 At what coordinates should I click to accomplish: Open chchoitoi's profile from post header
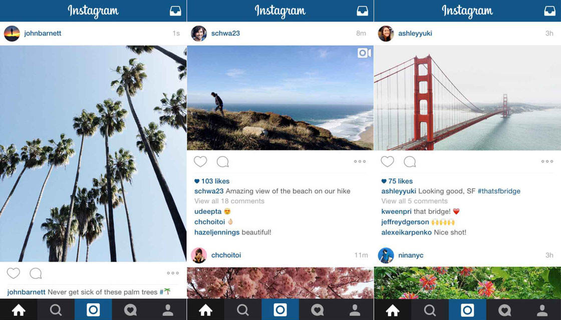click(226, 255)
